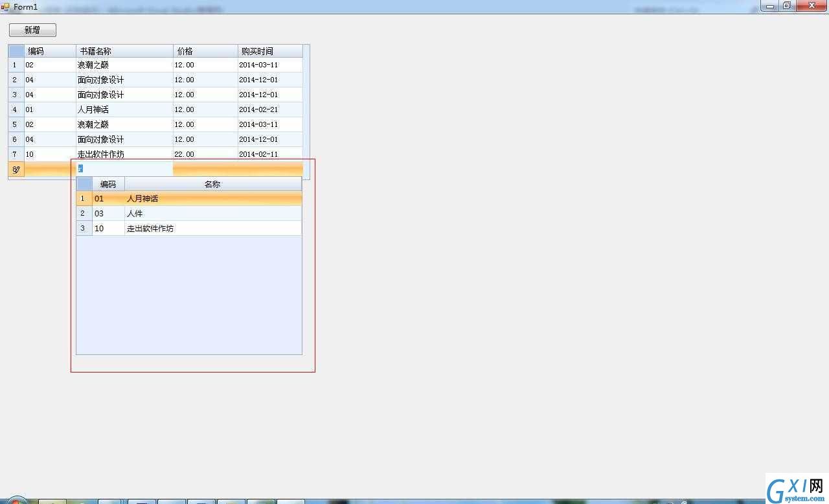Minimize the Form1 window

pos(769,6)
